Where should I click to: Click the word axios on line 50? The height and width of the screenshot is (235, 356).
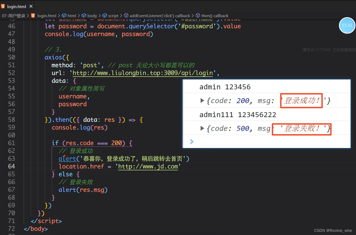53,57
